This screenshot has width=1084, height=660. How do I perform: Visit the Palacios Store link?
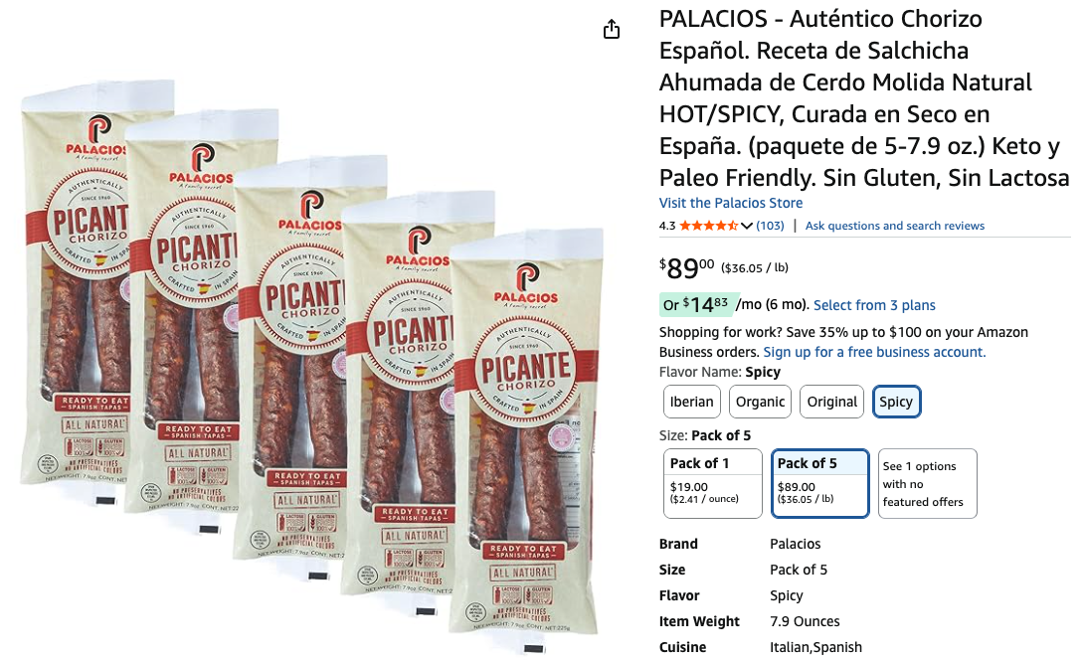click(x=731, y=203)
